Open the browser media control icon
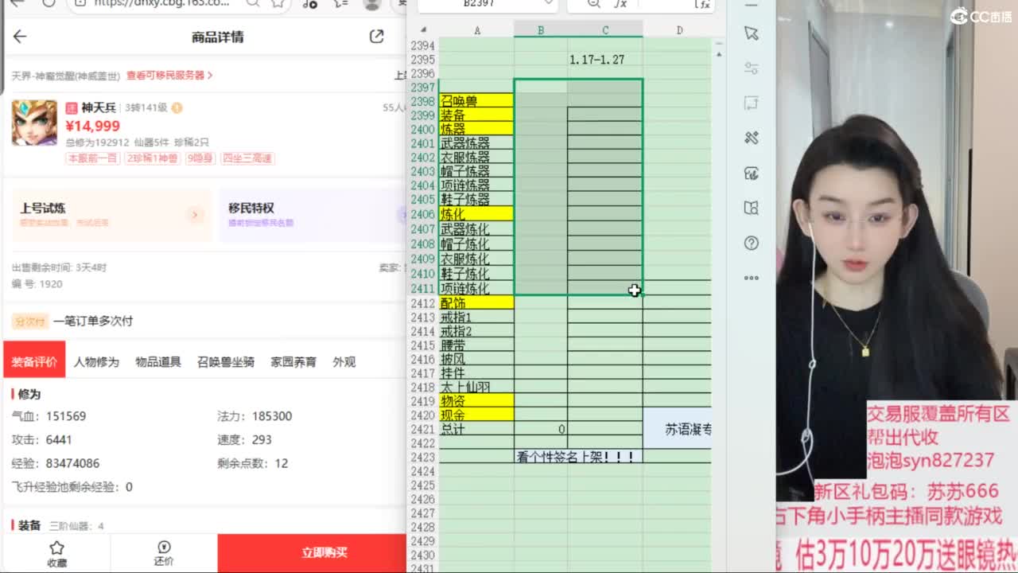Screen dimensions: 1018x573 [309, 4]
